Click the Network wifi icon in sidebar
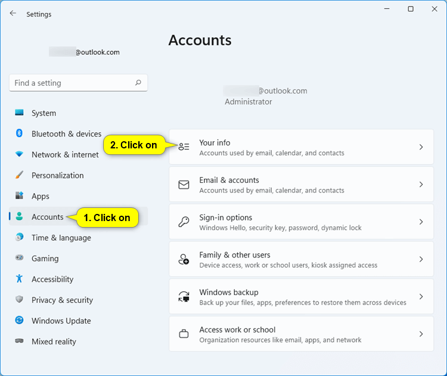This screenshot has height=376, width=447. (19, 154)
